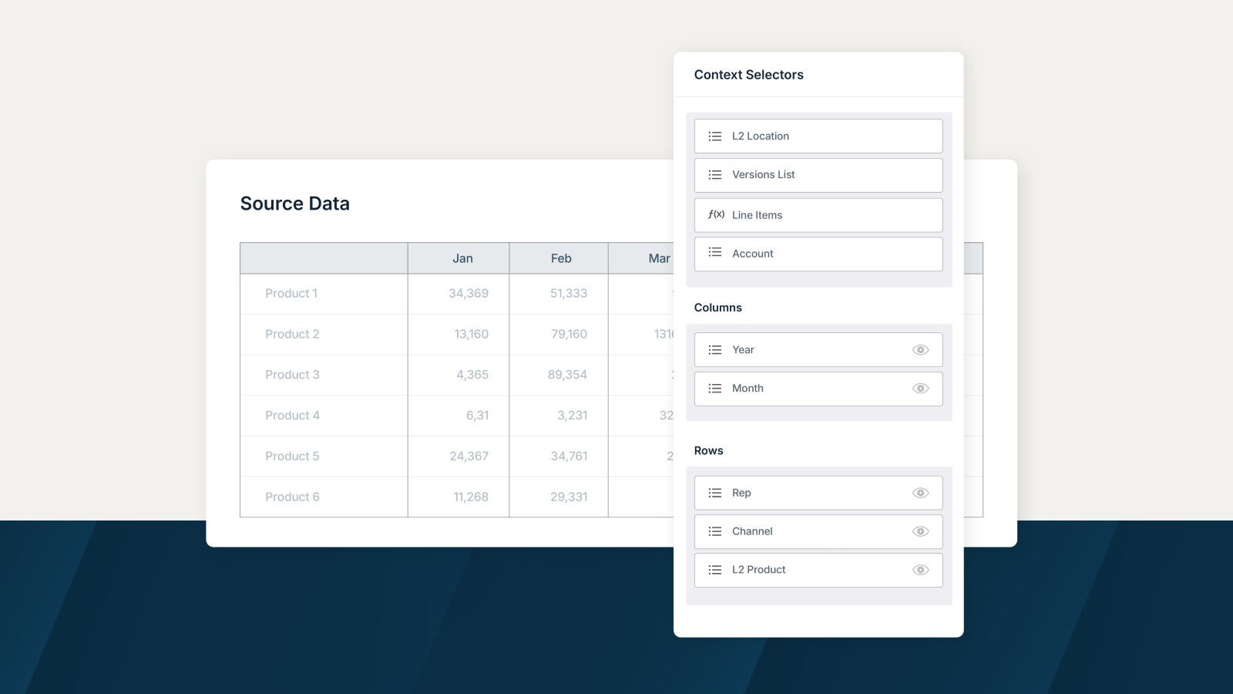Click the list icon beside Month

tap(715, 389)
